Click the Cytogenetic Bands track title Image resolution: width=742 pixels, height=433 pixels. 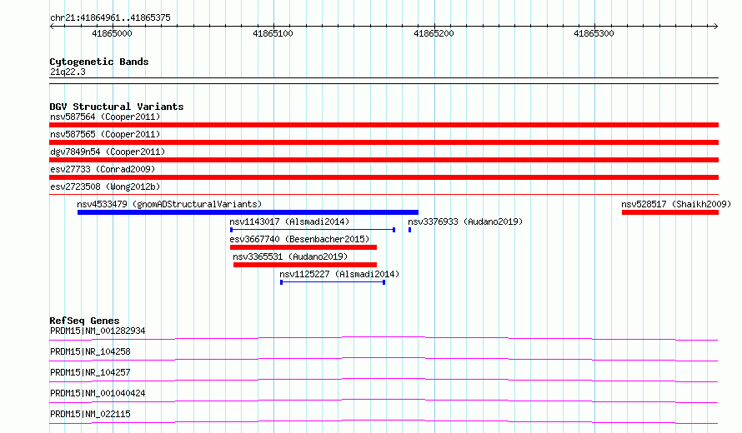[99, 62]
